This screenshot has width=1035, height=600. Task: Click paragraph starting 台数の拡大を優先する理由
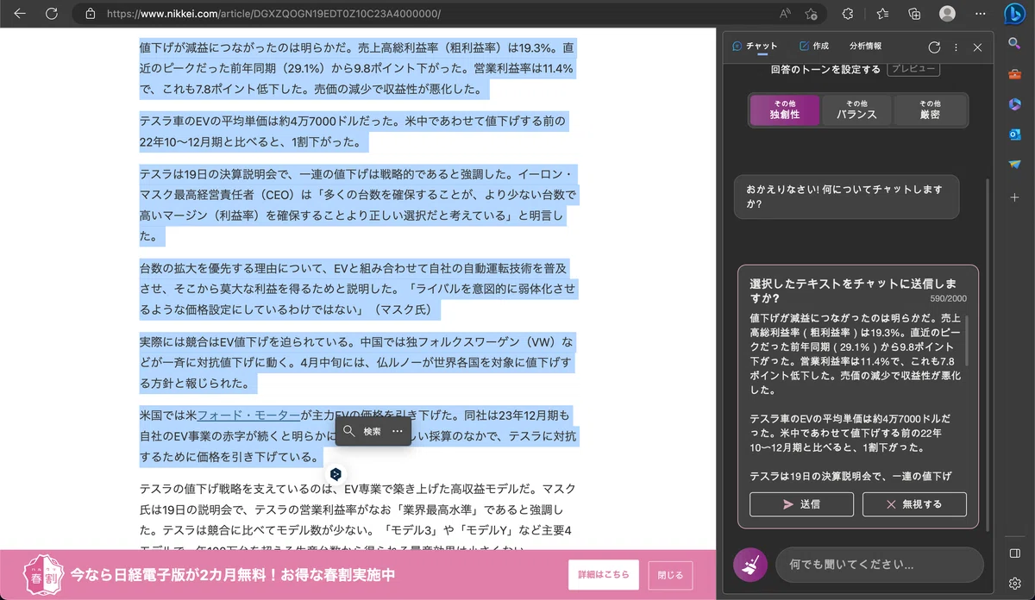[358, 289]
